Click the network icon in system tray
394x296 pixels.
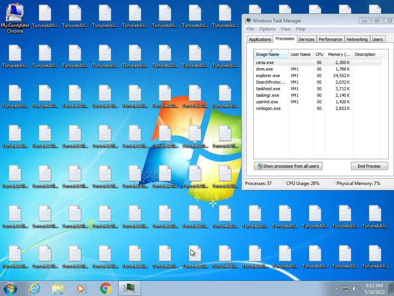pyautogui.click(x=346, y=289)
